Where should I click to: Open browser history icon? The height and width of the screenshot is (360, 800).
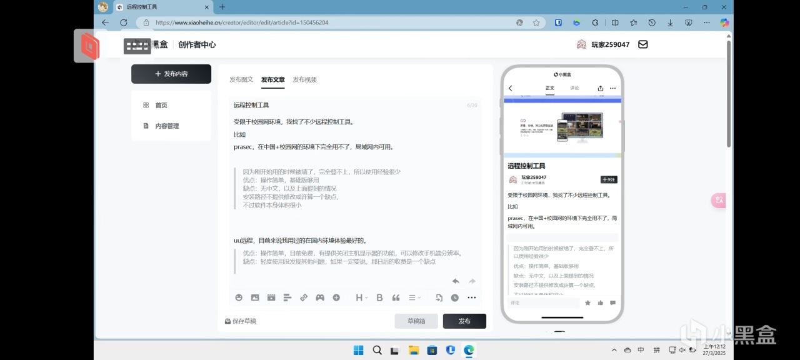[x=652, y=22]
